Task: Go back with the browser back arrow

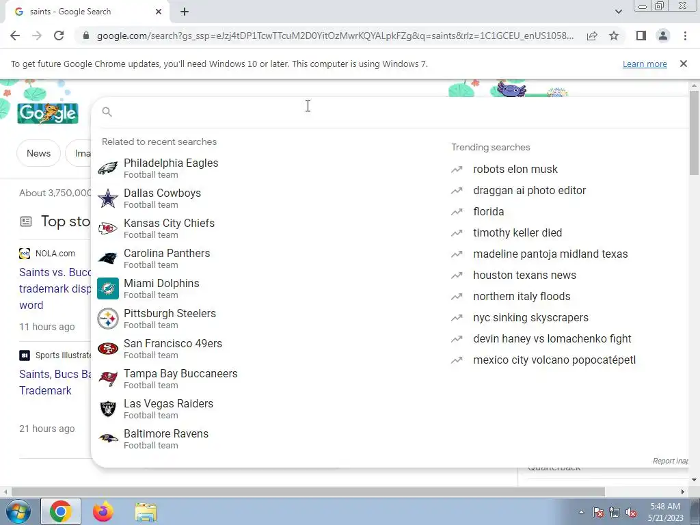Action: coord(15,36)
